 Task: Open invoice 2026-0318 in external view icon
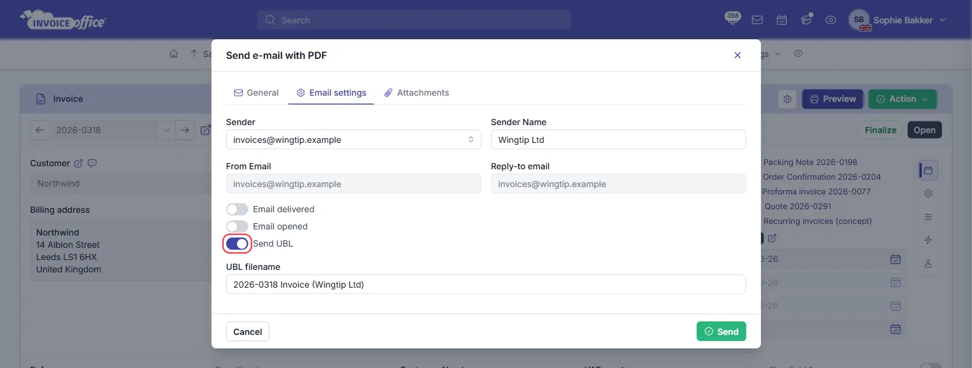205,130
